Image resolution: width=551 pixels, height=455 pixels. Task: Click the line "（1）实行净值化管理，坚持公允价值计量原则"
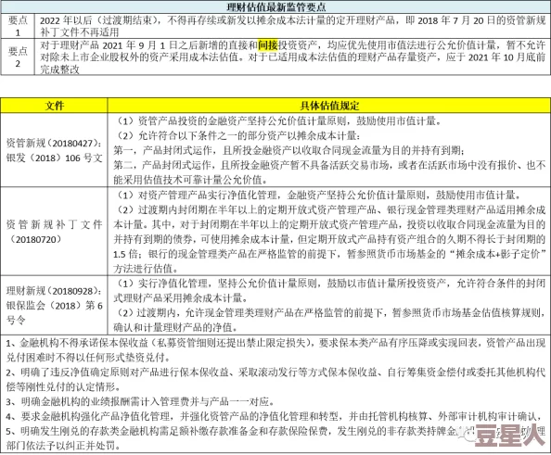pos(329,284)
